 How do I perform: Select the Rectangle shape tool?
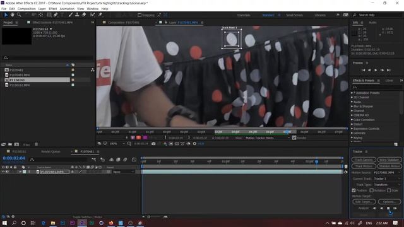coord(49,15)
